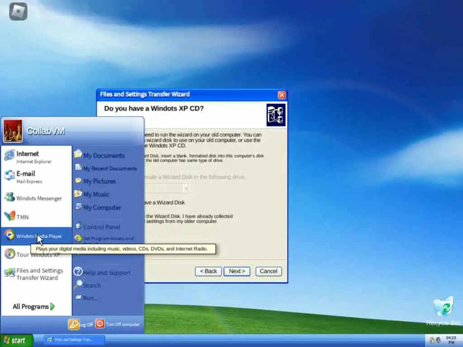Expand All Programs menu
The width and height of the screenshot is (463, 347).
tap(33, 307)
